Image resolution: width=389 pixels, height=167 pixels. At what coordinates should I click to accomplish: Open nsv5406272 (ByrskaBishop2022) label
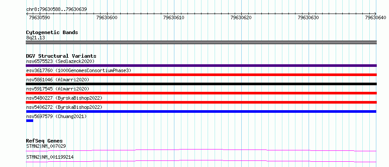64,107
